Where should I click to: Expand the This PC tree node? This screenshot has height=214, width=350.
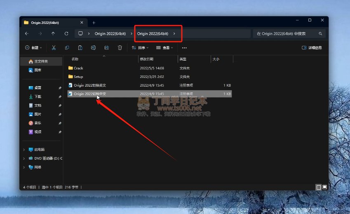pos(24,149)
